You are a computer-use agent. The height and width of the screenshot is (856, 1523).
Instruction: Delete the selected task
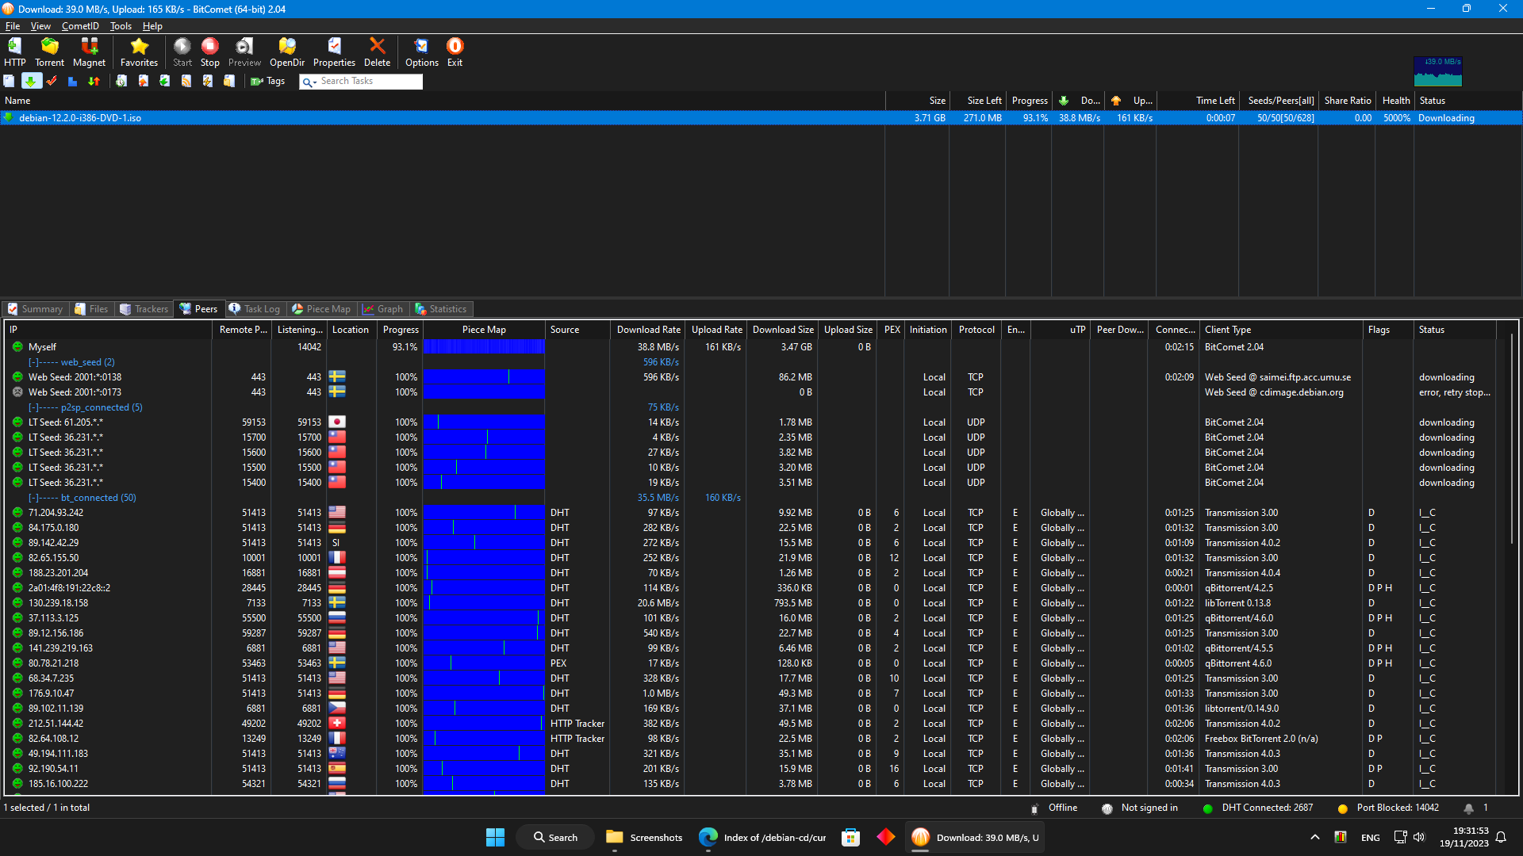pos(377,52)
